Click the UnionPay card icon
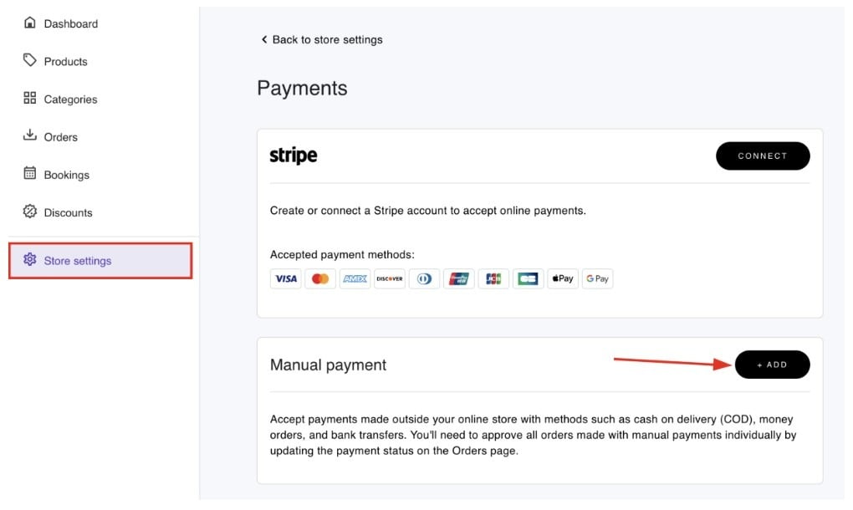Screen dimensions: 853x510 pos(458,278)
